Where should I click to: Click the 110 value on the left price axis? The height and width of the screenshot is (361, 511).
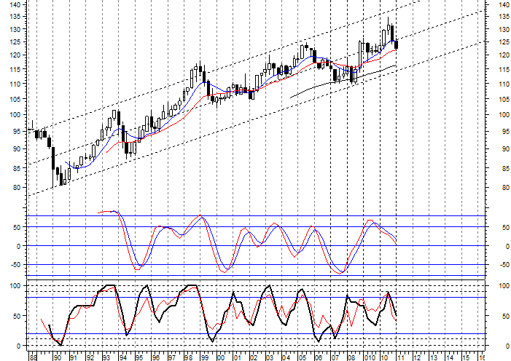(15, 84)
